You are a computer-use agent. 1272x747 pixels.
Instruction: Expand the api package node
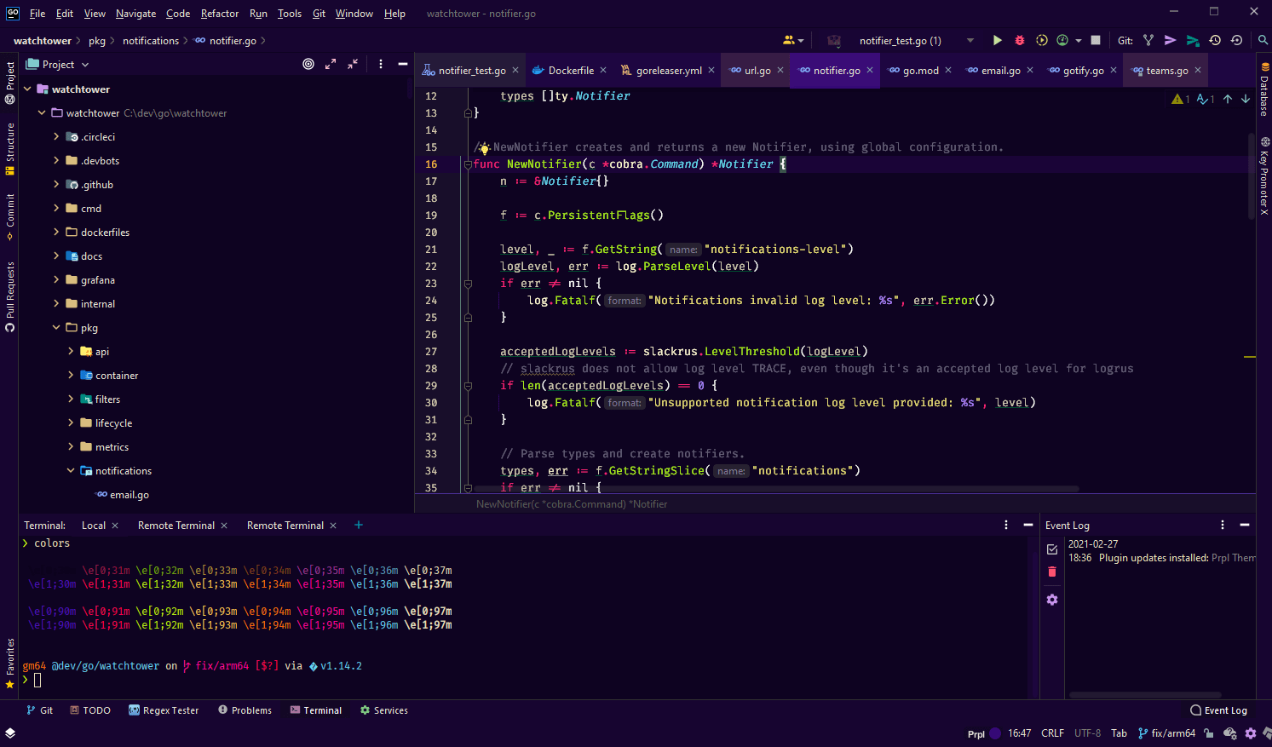coord(72,351)
